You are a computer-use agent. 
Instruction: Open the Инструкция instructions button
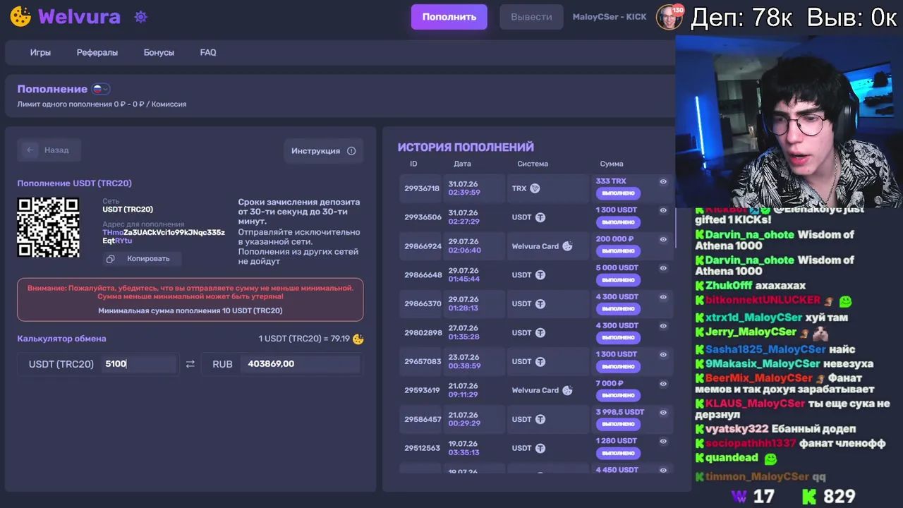(323, 151)
